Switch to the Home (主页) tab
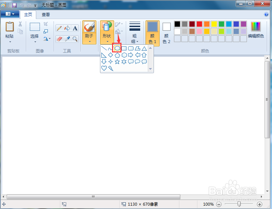This screenshot has height=209, width=272. tap(28, 15)
